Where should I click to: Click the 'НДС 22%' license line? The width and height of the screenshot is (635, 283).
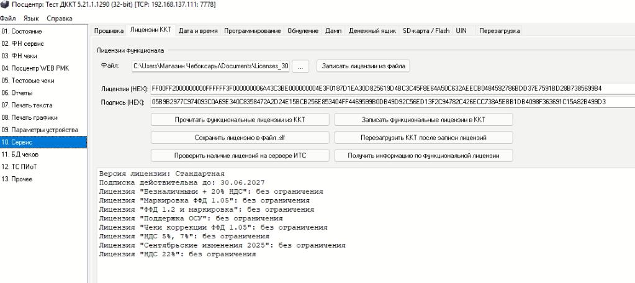click(x=178, y=254)
